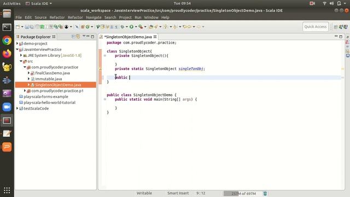
Task: Click the Quick Access field
Action: click(x=316, y=27)
